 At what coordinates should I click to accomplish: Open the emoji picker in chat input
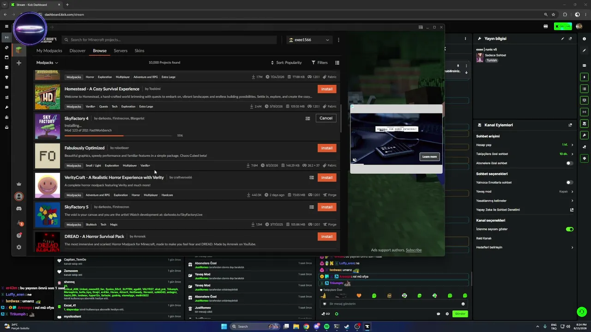[463, 304]
